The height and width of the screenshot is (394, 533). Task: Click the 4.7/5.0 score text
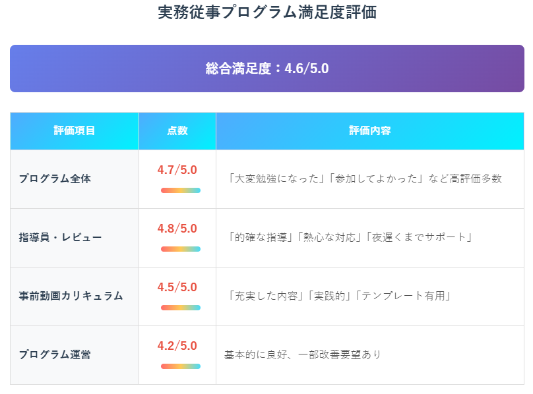[177, 170]
